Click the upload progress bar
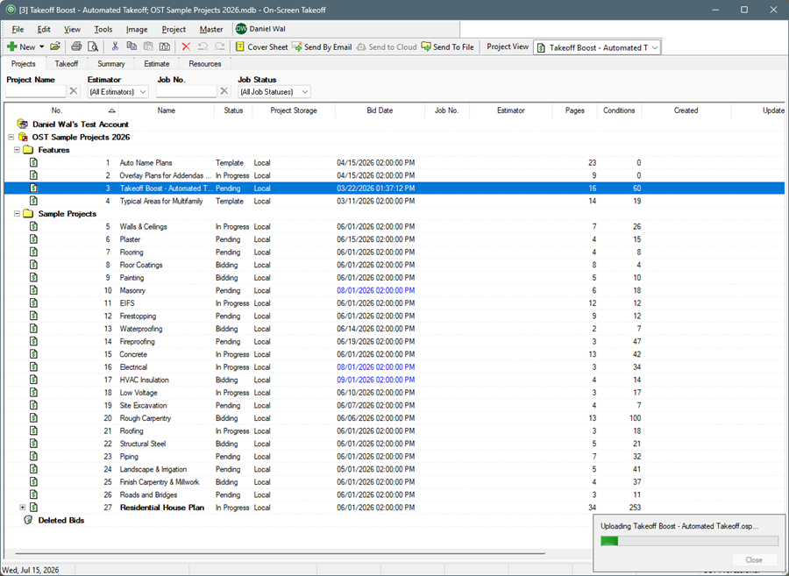This screenshot has height=576, width=789. [689, 541]
